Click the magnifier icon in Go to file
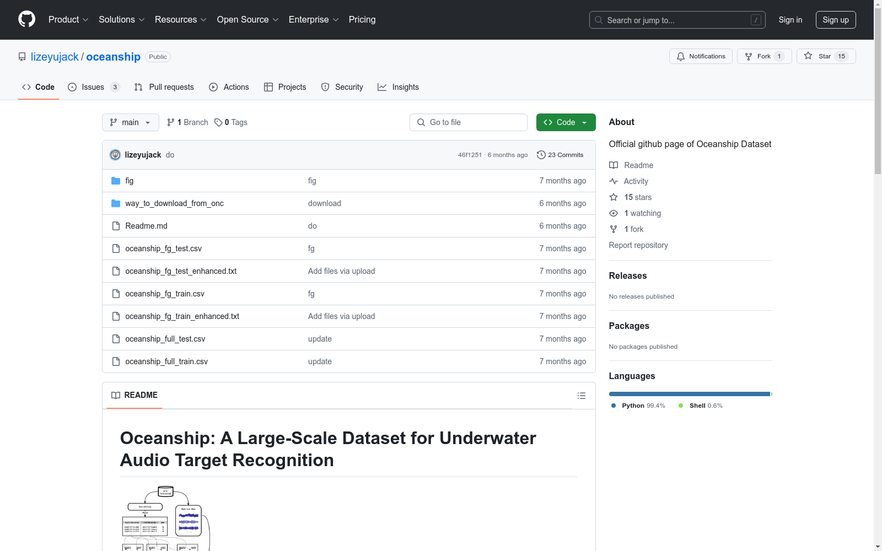 (421, 122)
